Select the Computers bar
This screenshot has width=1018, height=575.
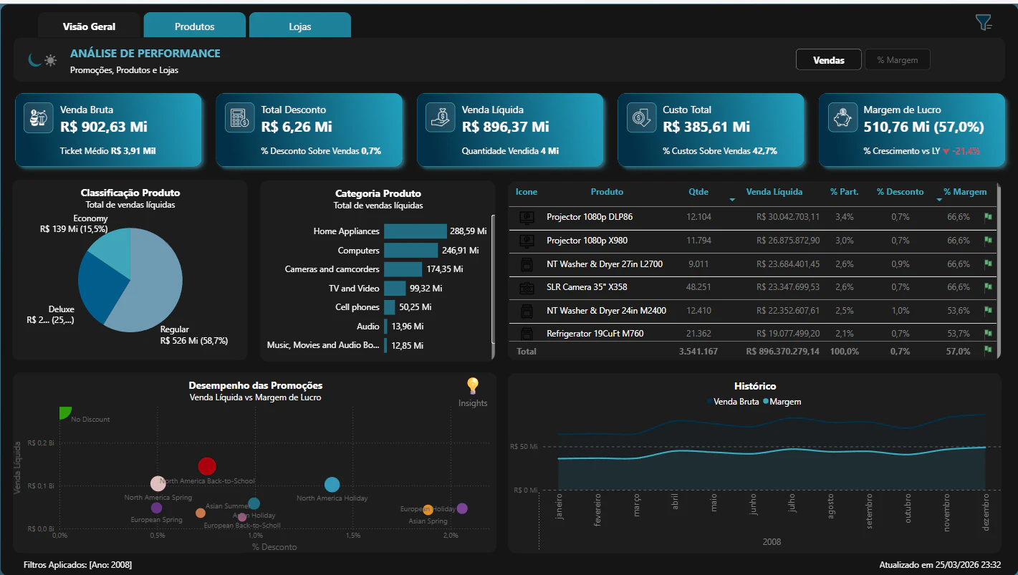point(410,251)
